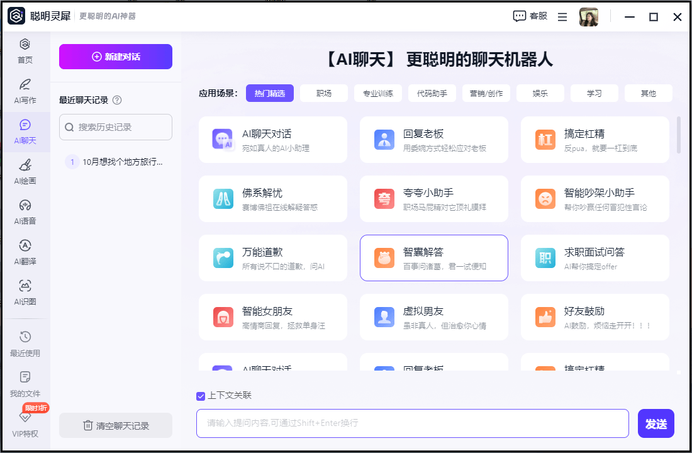Click the 搜索历史记录 search field

(116, 127)
